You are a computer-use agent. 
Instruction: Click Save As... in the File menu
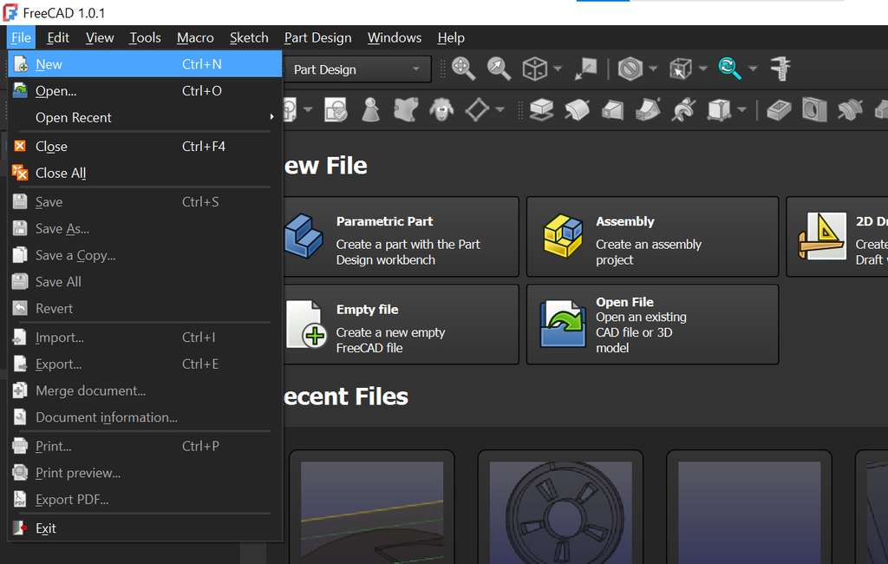pos(145,228)
